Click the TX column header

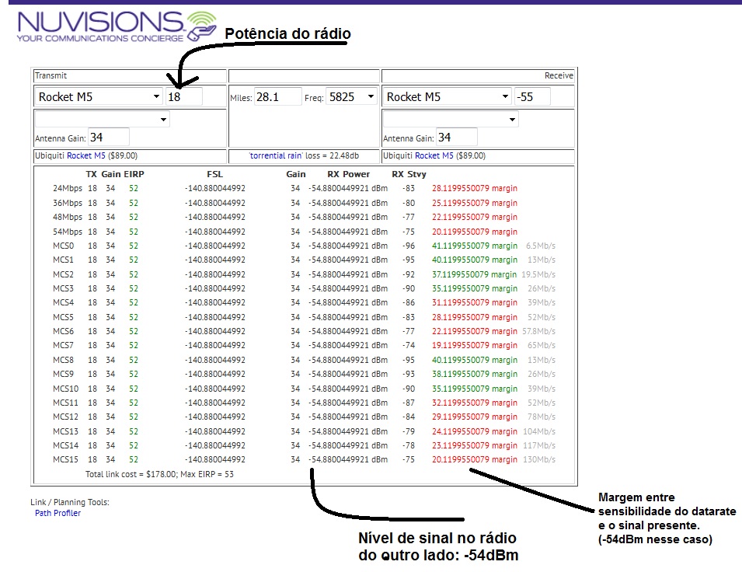[92, 174]
